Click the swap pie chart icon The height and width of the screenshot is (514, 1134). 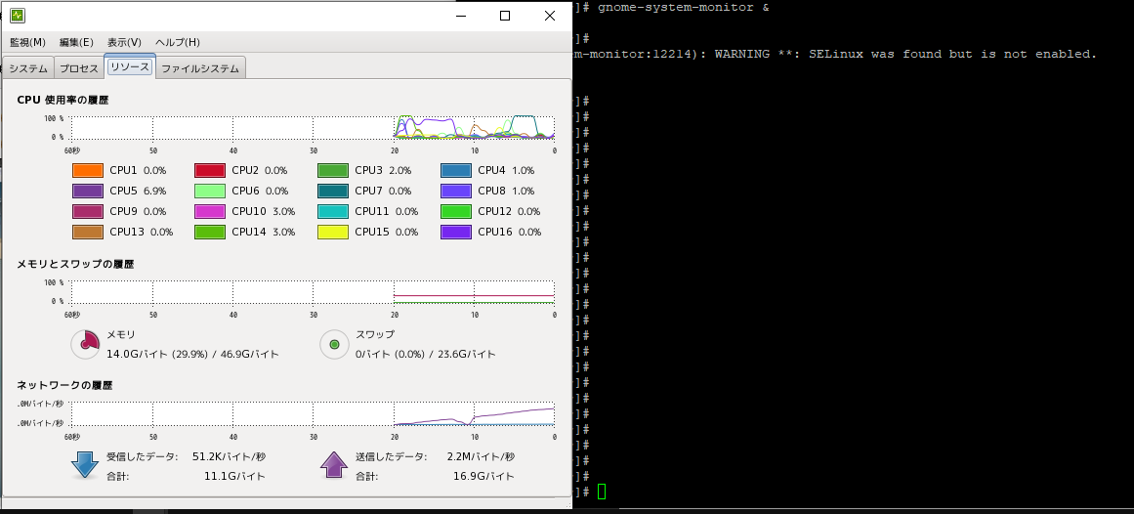point(334,345)
